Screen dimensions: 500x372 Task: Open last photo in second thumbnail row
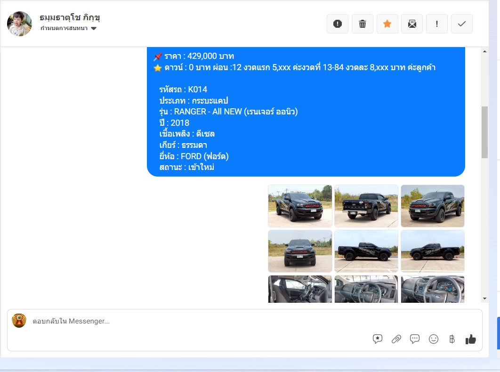[x=433, y=251]
